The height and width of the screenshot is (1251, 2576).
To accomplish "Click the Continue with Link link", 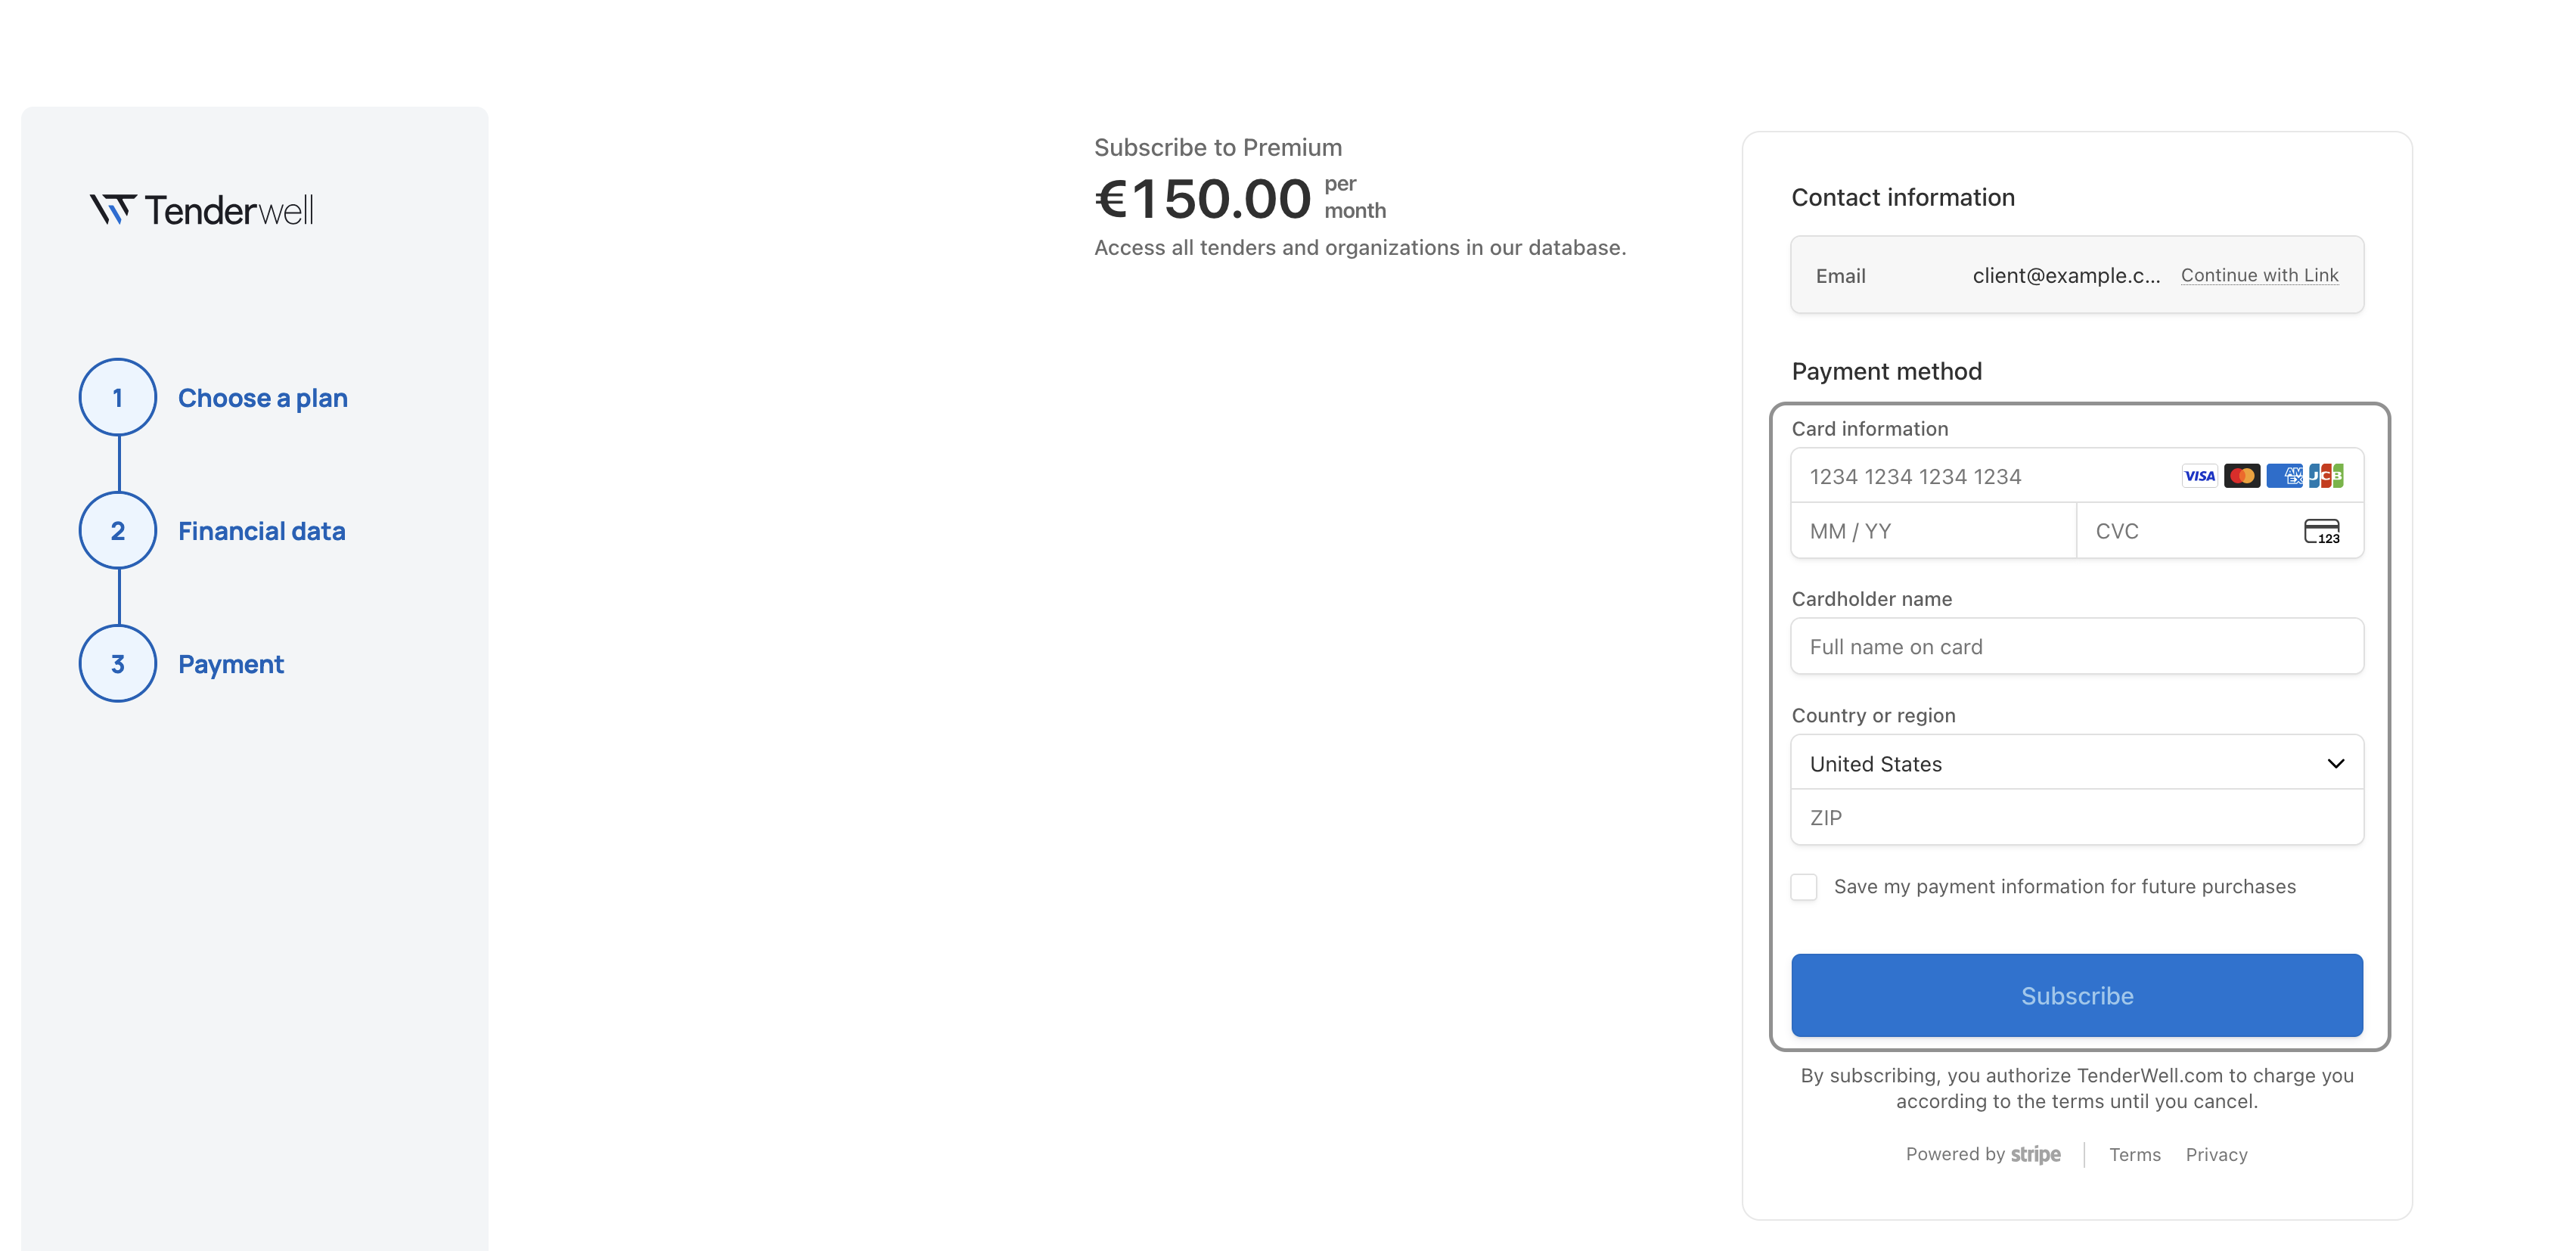I will click(x=2259, y=275).
